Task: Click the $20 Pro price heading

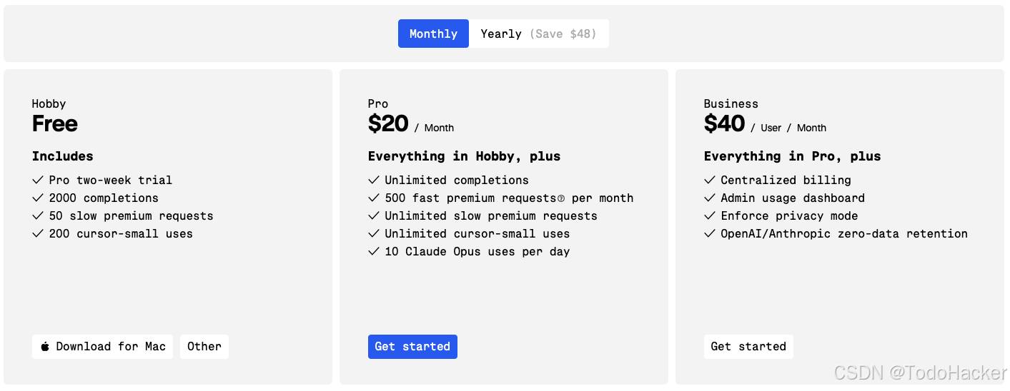Action: (388, 124)
